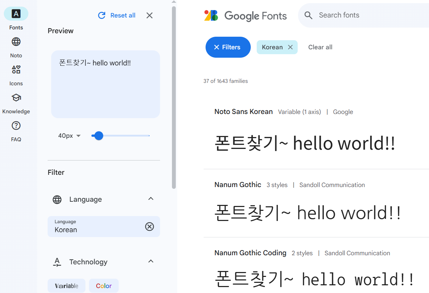The image size is (429, 293).
Task: Click the '3 styles' label
Action: [277, 185]
